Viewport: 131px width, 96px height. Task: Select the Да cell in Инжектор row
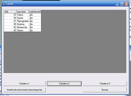[35, 27]
